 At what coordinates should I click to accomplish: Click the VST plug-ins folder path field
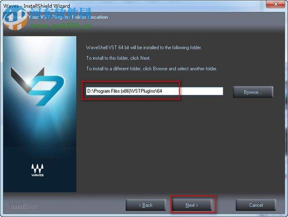[155, 91]
